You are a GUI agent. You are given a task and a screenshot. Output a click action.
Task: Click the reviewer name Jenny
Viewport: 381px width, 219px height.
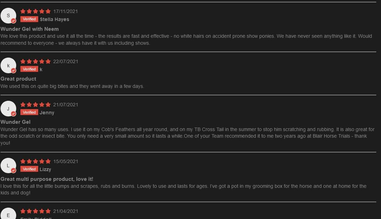[x=47, y=112]
